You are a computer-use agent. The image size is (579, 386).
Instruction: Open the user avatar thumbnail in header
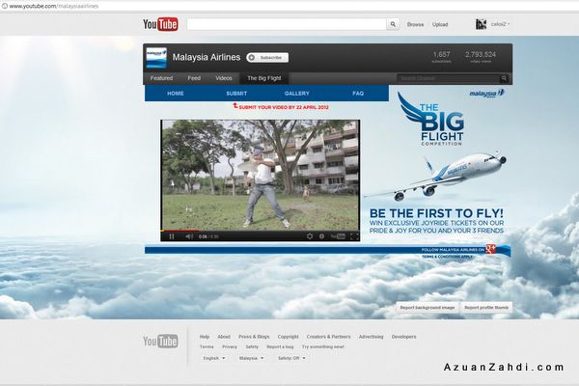pyautogui.click(x=481, y=24)
